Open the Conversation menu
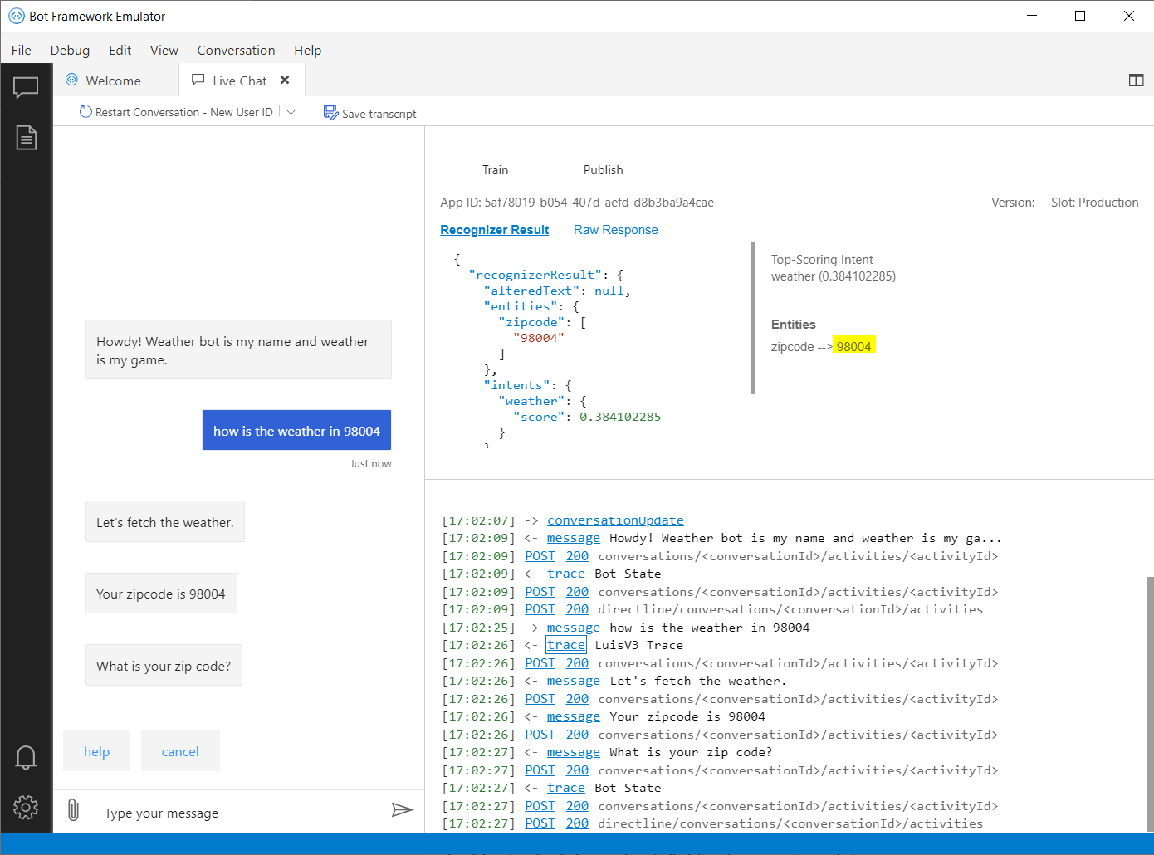The image size is (1154, 855). pyautogui.click(x=236, y=50)
